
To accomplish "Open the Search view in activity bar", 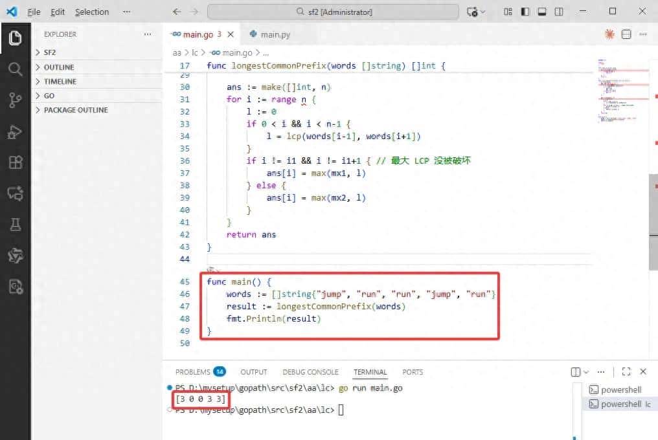I will coord(16,69).
